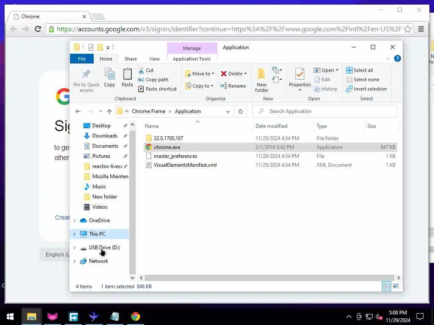Click Properties quick access toolbar checkmark

(x=91, y=47)
